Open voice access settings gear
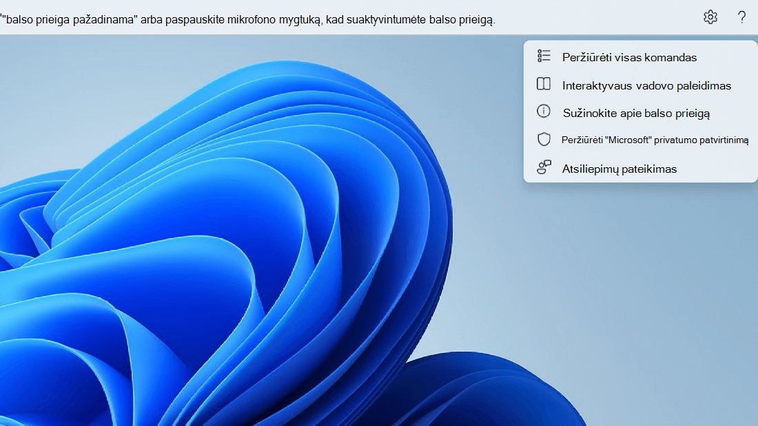The height and width of the screenshot is (426, 758). [x=710, y=17]
